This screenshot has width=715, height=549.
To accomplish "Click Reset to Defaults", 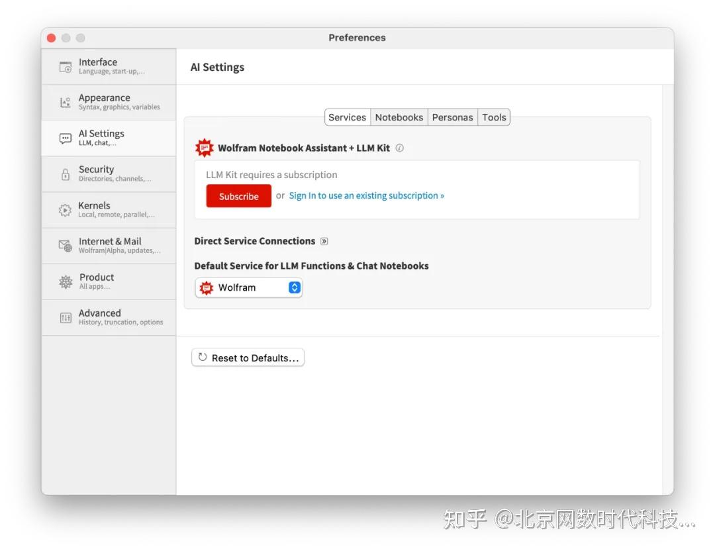I will click(x=248, y=357).
